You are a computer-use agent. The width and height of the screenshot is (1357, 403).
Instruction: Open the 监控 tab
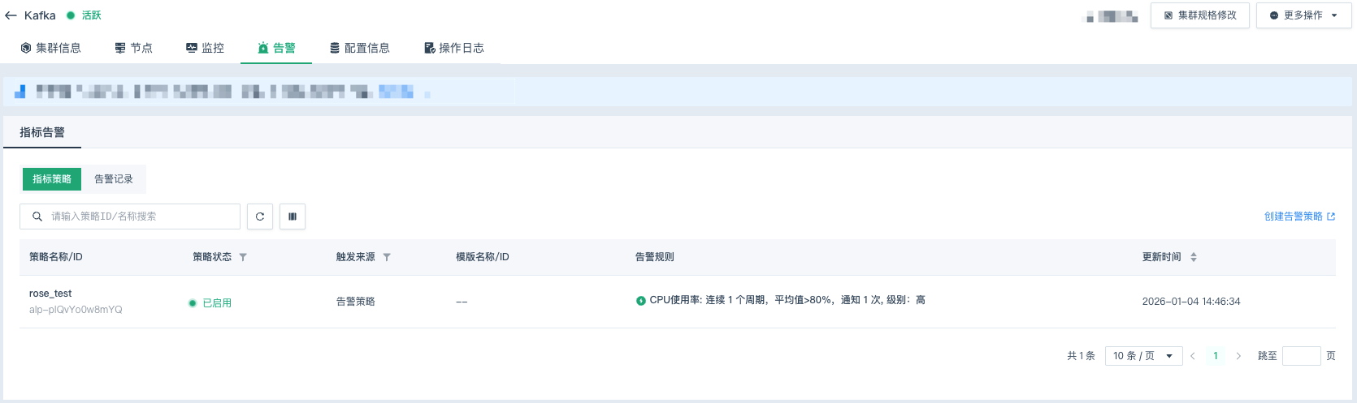tap(205, 48)
